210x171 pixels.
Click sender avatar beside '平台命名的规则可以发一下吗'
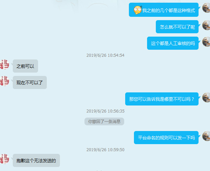click(x=206, y=136)
